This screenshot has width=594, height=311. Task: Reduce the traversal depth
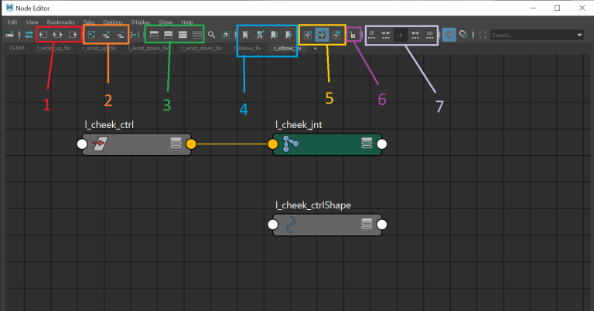tap(386, 35)
